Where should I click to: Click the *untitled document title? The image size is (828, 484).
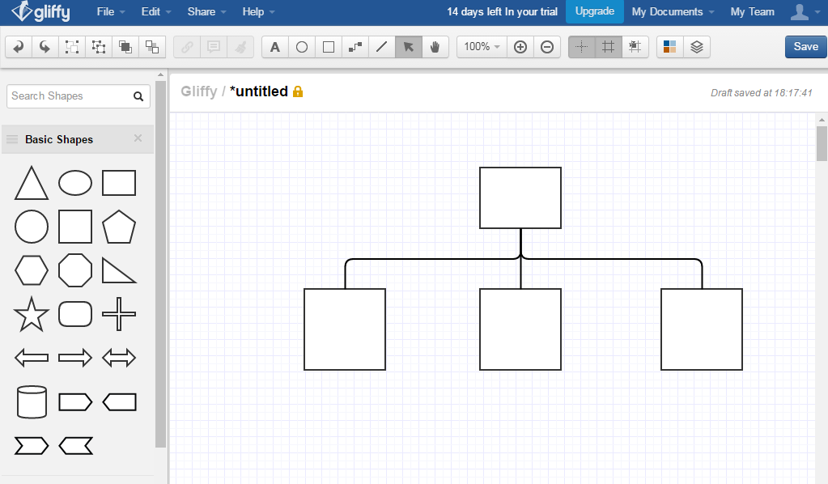point(259,91)
